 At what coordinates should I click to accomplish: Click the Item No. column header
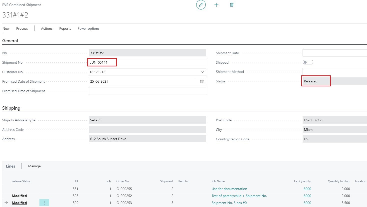184,181
